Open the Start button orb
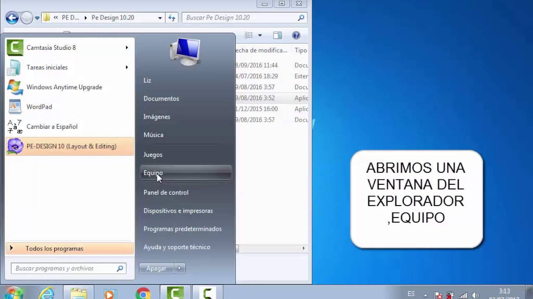Image resolution: width=533 pixels, height=299 pixels. click(14, 294)
